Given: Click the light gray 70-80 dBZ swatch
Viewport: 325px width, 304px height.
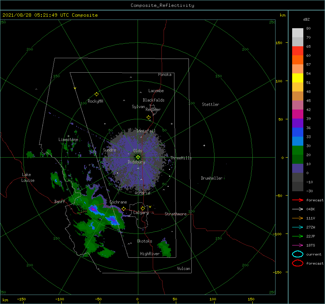Looking at the screenshot, I should click(x=298, y=33).
